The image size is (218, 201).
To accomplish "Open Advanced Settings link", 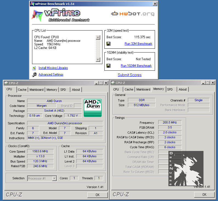I will click(51, 75).
